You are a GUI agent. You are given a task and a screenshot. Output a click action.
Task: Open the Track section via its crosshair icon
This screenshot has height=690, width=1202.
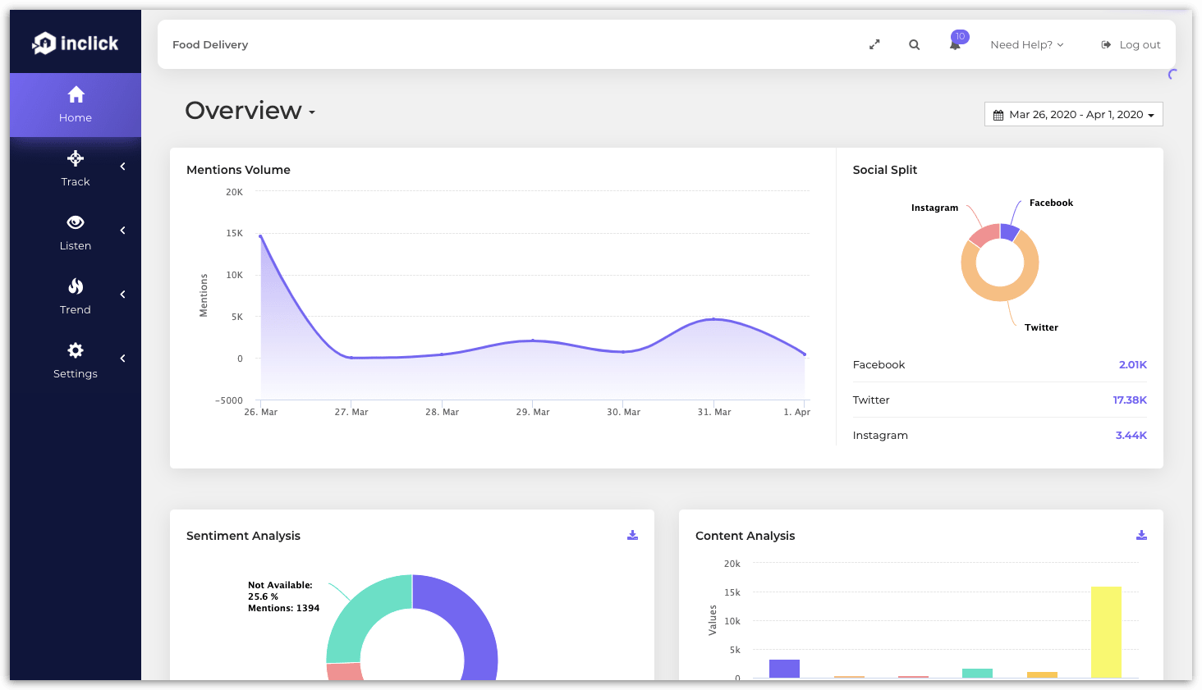pyautogui.click(x=75, y=158)
